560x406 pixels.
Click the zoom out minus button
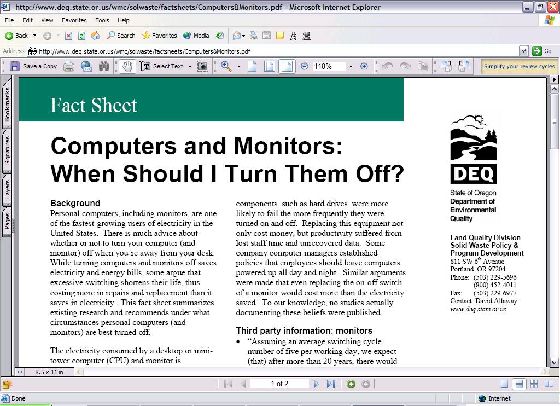click(x=305, y=66)
